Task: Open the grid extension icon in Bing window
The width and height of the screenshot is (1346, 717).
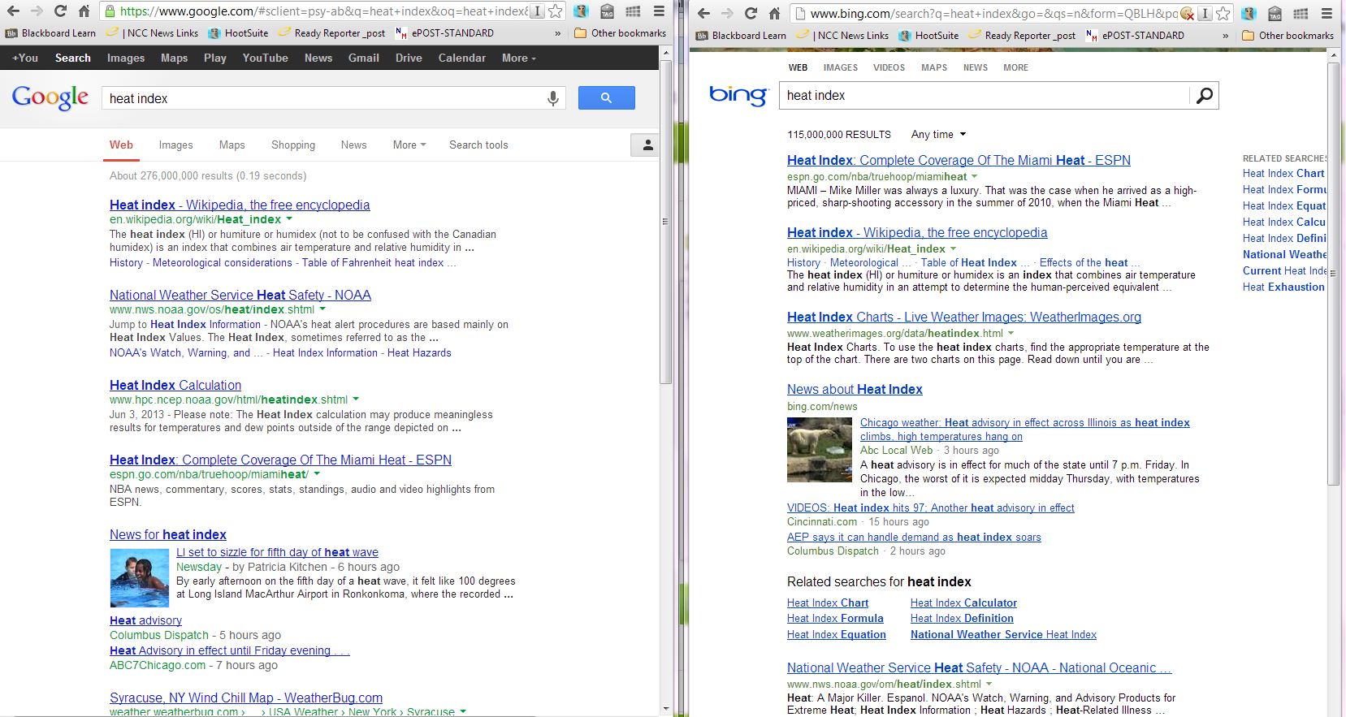Action: click(1301, 13)
